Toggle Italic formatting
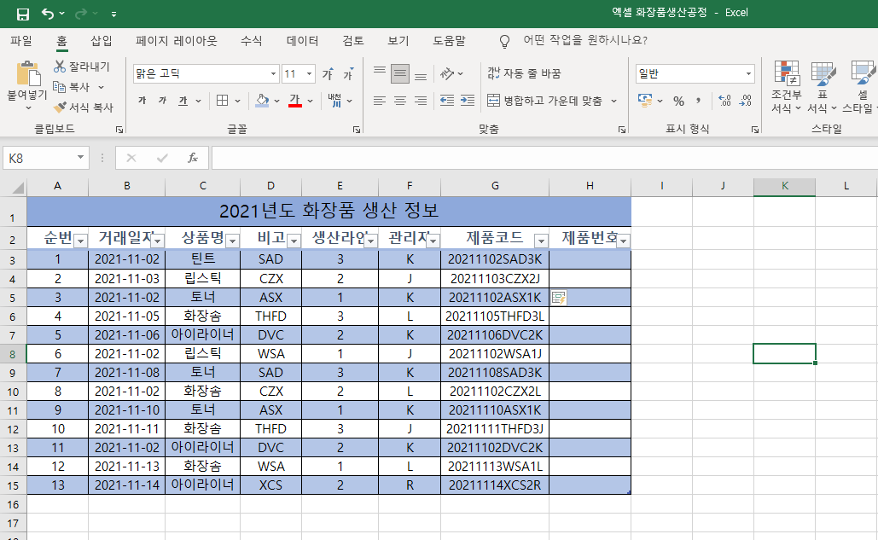The width and height of the screenshot is (878, 540). tap(162, 101)
